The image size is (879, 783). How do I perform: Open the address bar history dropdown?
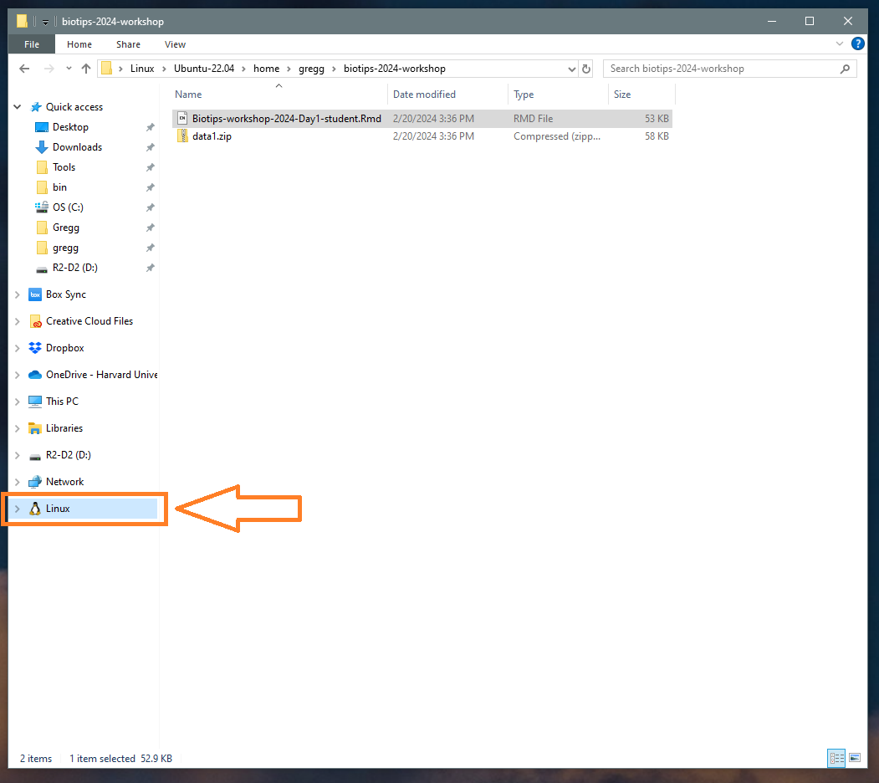[570, 69]
